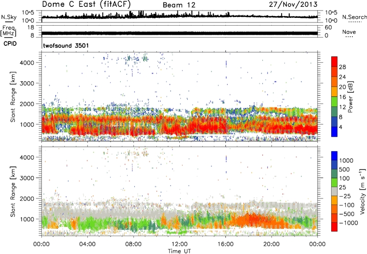The image size is (367, 254).
Task: Click the '04:00' time axis label
Action: 87,244
